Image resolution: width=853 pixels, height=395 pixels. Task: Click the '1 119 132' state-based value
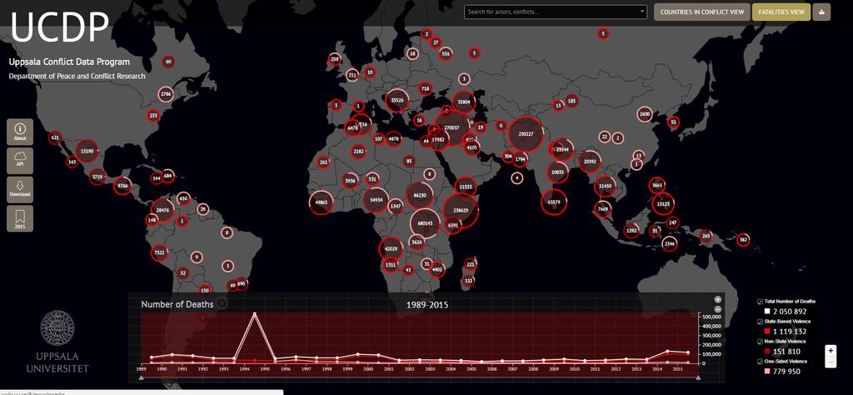[790, 332]
